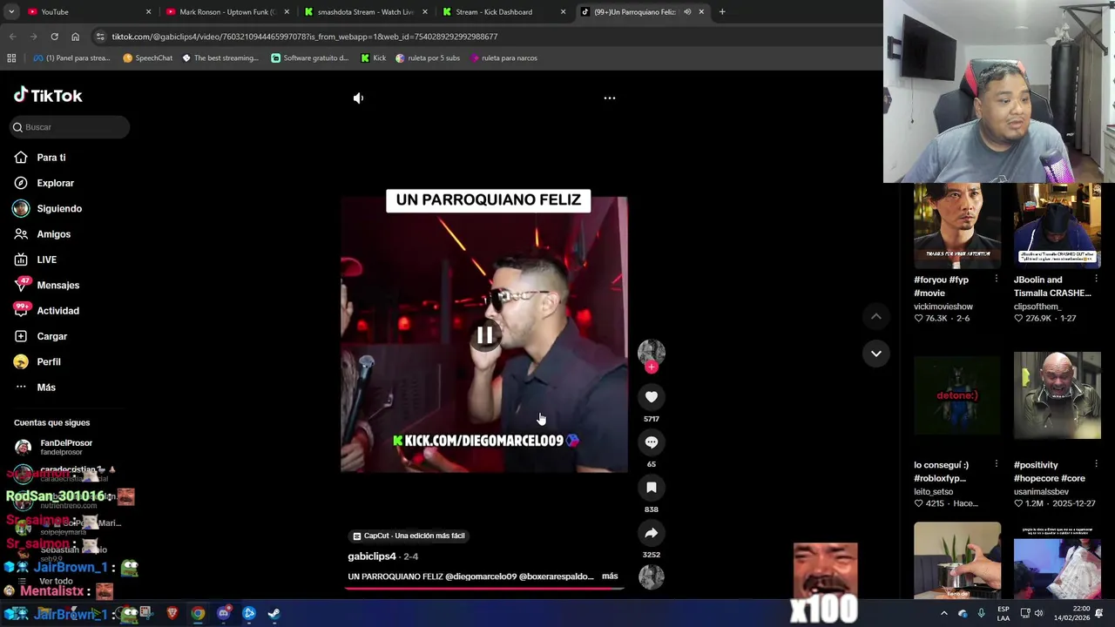Open the ruleta por 5 subs bookmark
This screenshot has height=627, width=1115.
pyautogui.click(x=428, y=58)
